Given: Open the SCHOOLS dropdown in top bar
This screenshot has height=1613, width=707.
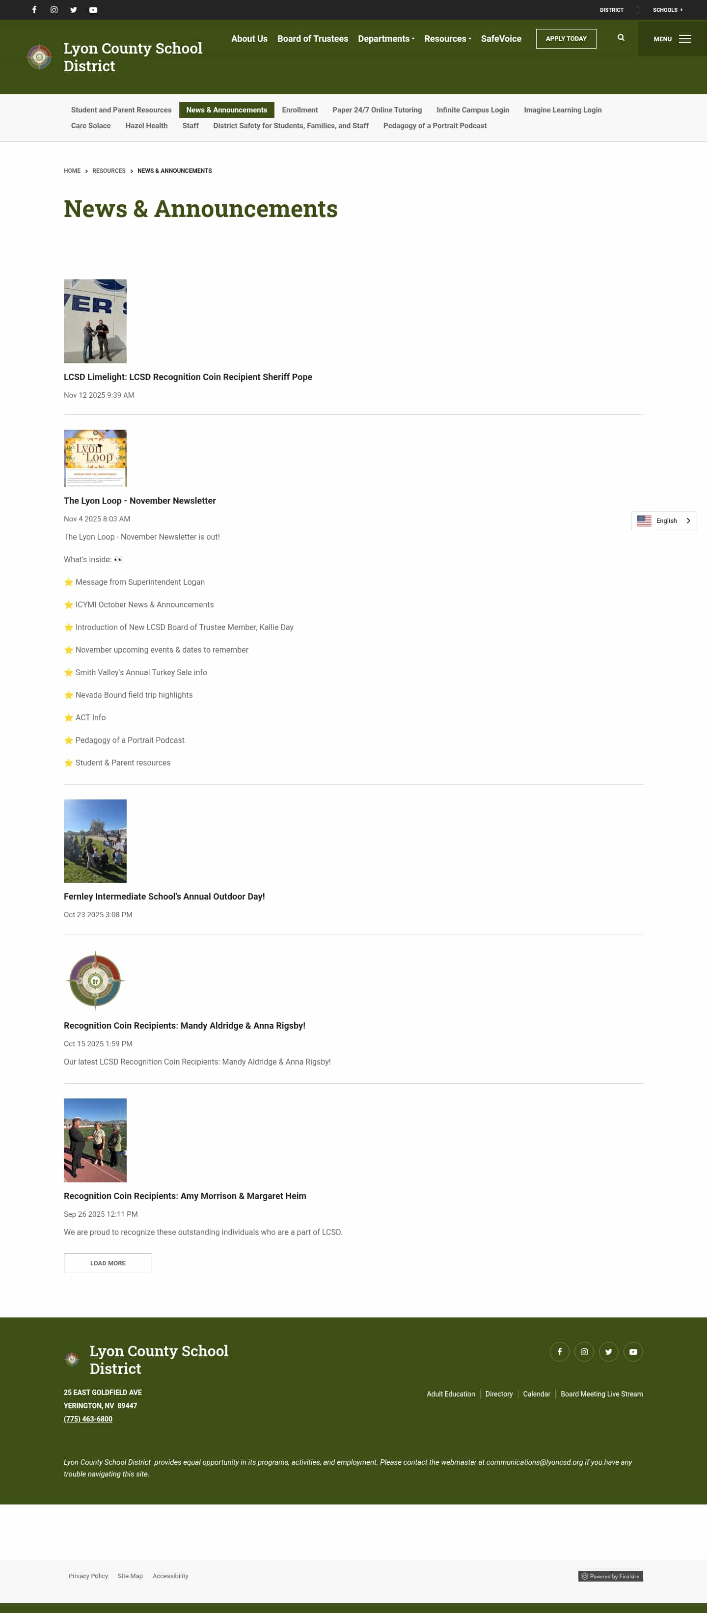Looking at the screenshot, I should pos(668,10).
